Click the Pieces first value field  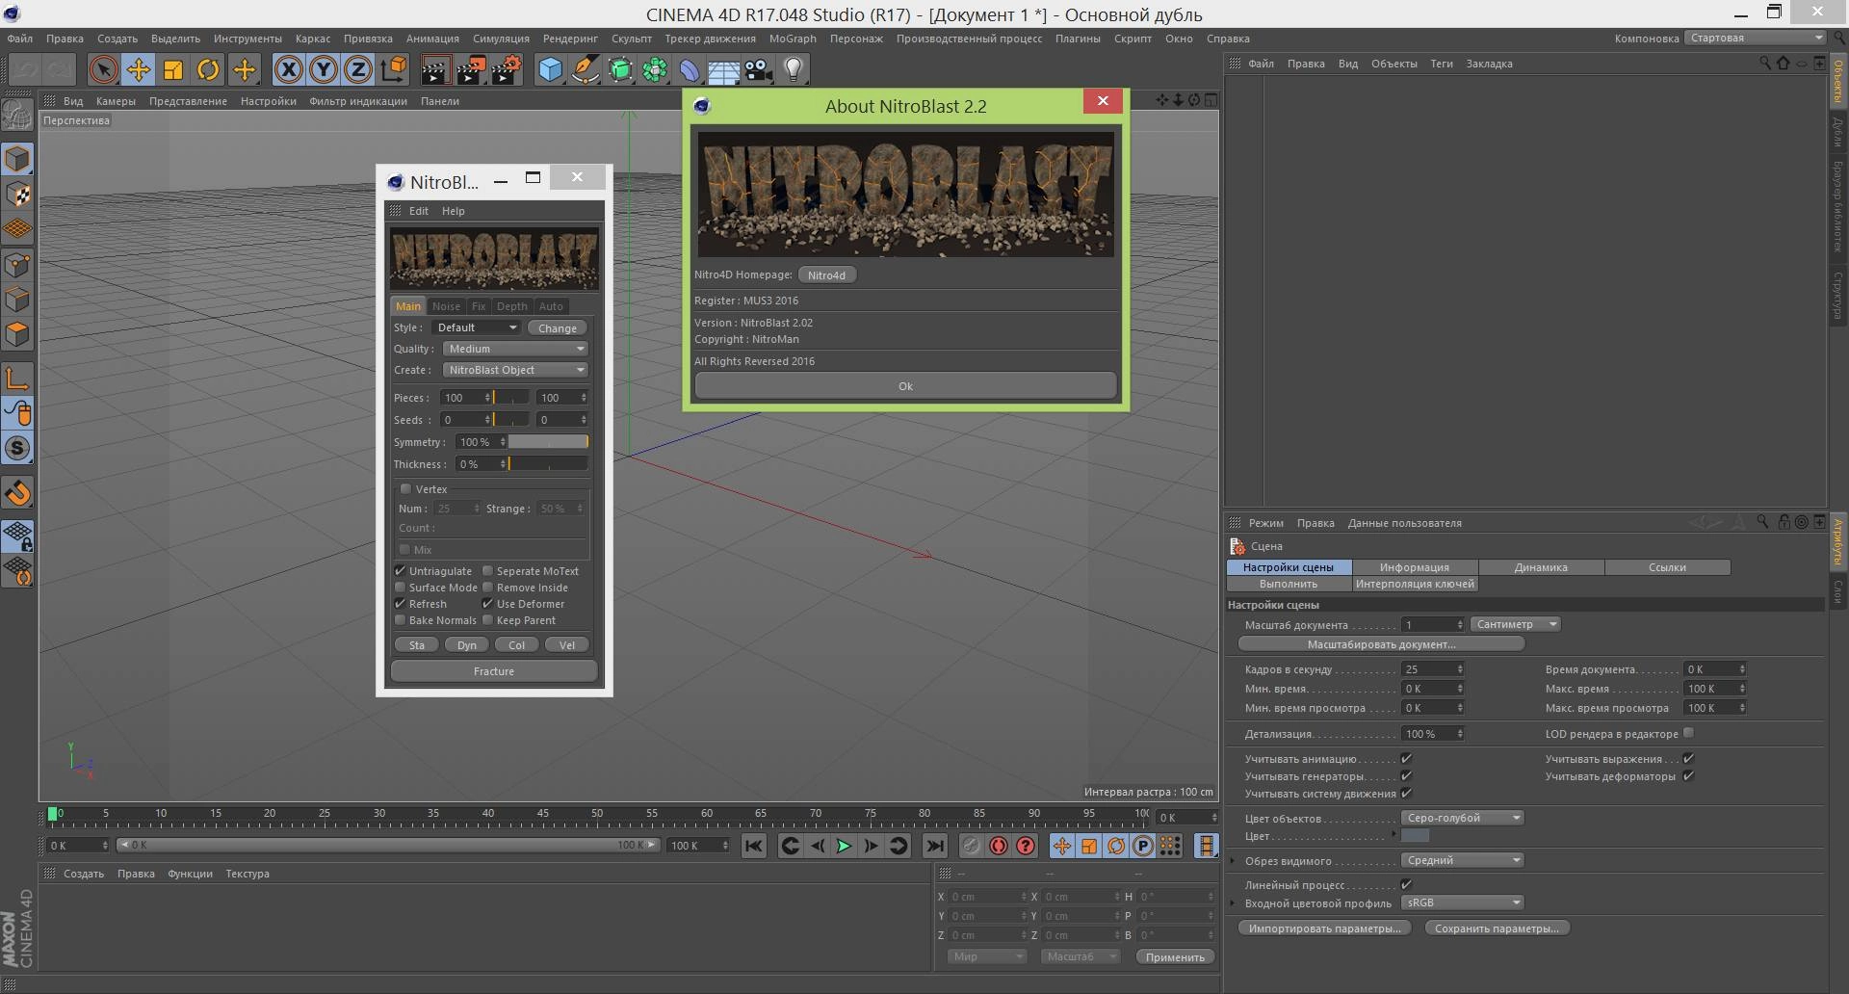(464, 398)
